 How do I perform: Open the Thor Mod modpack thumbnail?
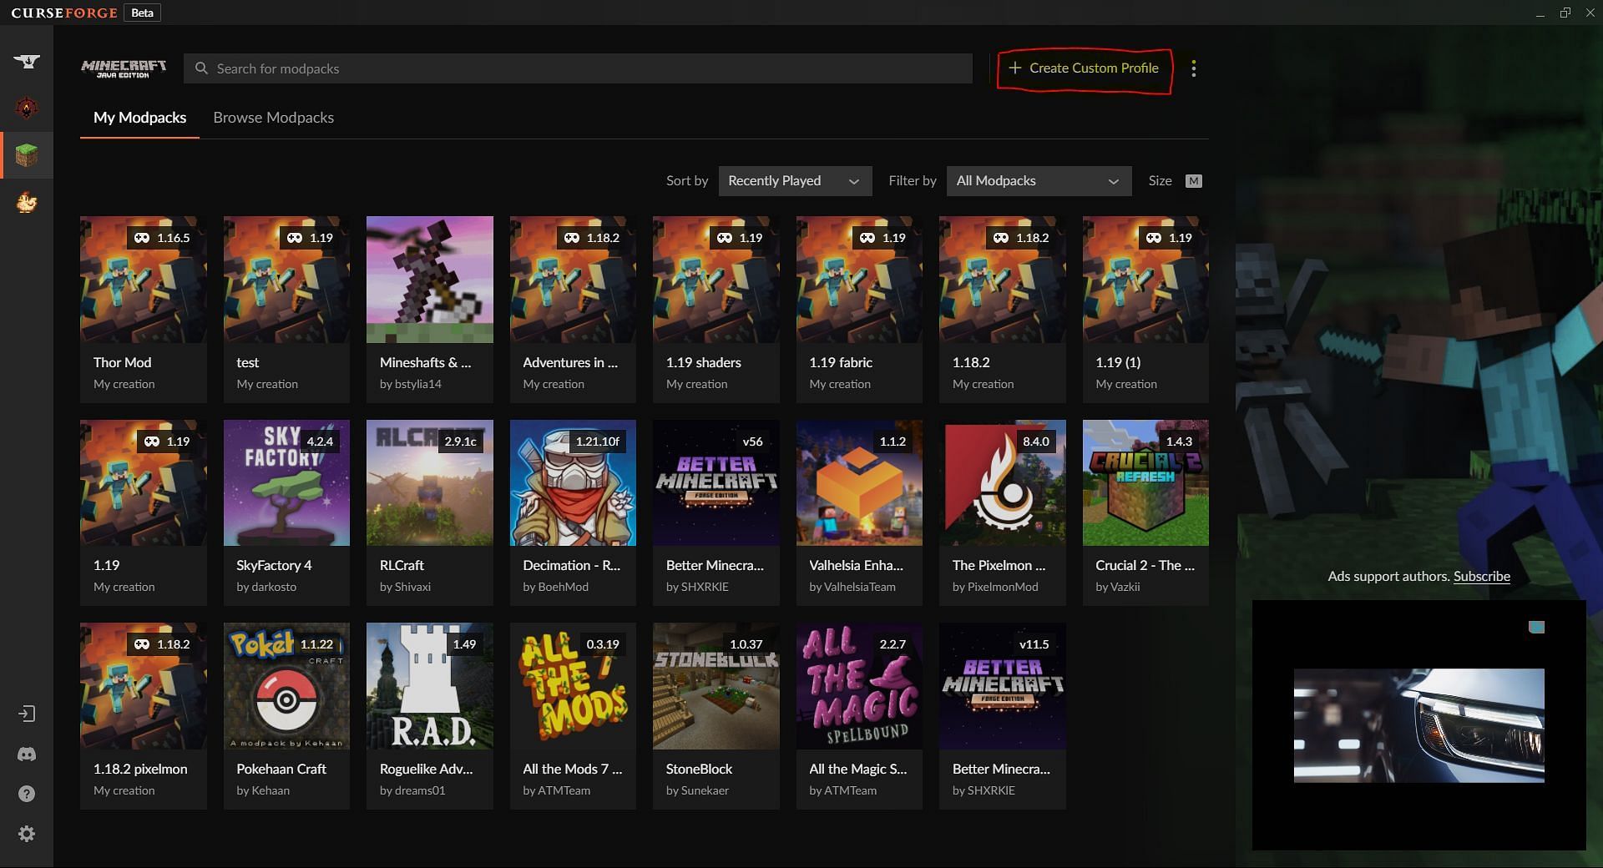point(144,280)
